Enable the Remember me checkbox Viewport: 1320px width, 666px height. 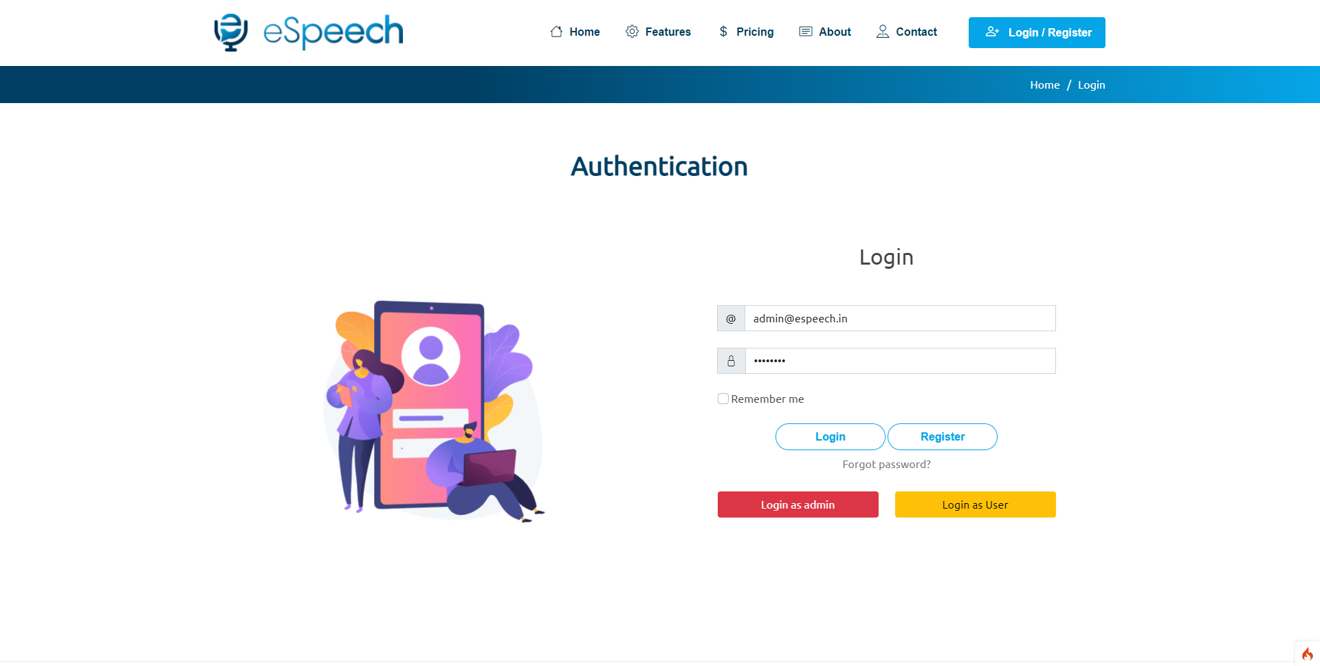tap(723, 399)
